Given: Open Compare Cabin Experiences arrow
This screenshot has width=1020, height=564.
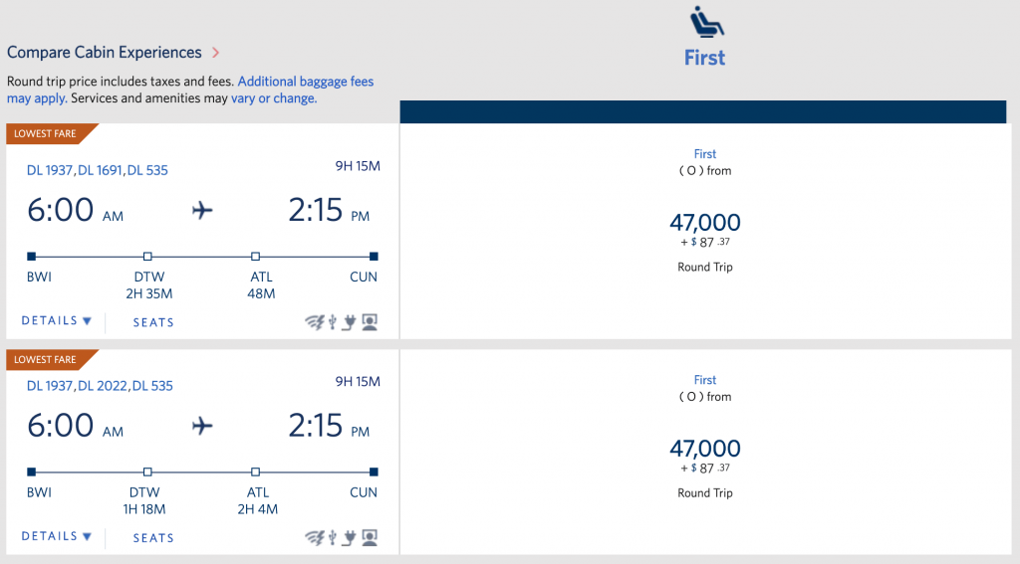Looking at the screenshot, I should (x=216, y=53).
